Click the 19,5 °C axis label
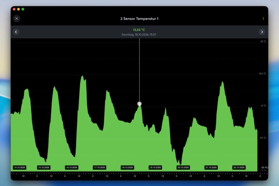The height and width of the screenshot is (186, 279). coord(262,73)
